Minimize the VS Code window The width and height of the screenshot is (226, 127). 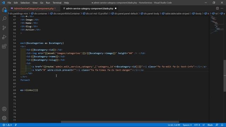coord(206,2)
